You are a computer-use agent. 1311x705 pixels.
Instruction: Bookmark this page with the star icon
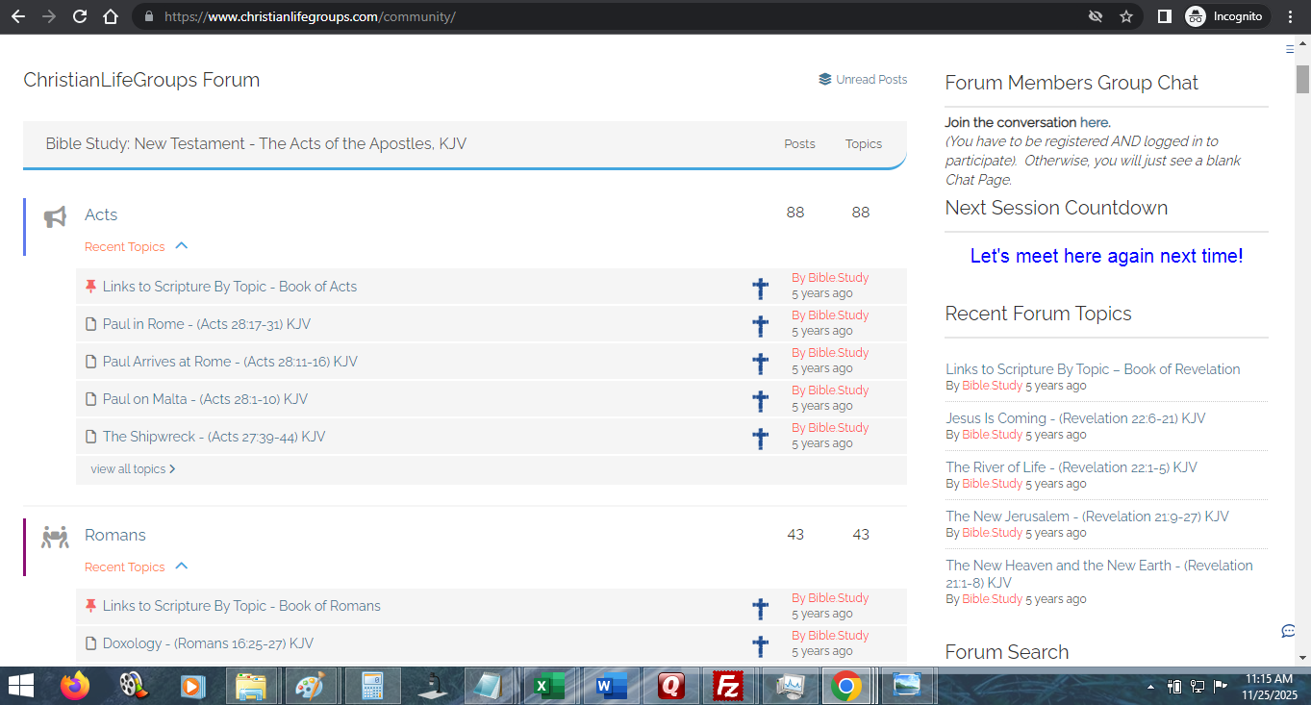pos(1126,16)
